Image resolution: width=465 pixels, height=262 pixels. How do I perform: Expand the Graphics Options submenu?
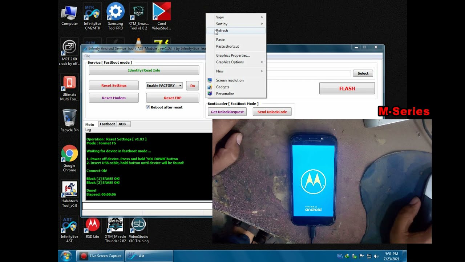(x=236, y=62)
